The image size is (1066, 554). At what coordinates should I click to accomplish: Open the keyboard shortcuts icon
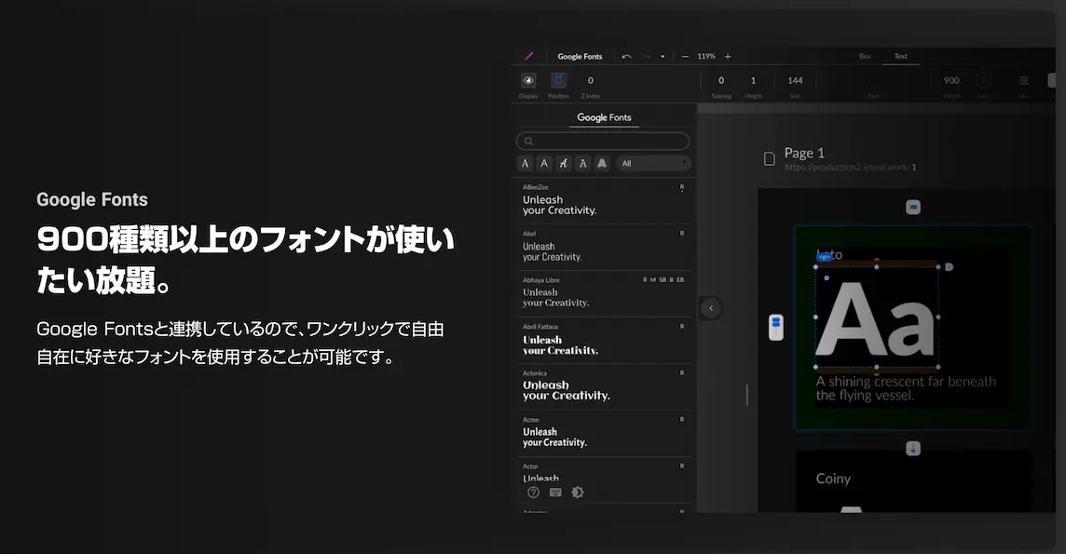[x=555, y=493]
